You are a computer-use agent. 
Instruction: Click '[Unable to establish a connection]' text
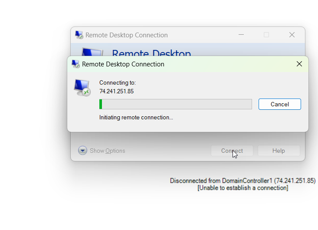[243, 188]
